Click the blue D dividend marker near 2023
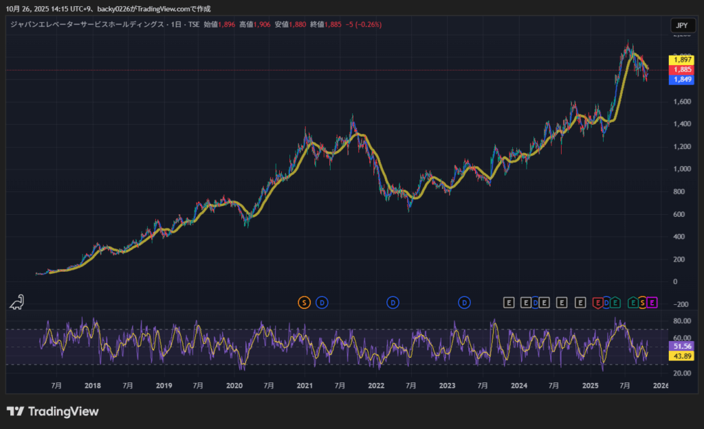This screenshot has height=429, width=704. tap(465, 302)
